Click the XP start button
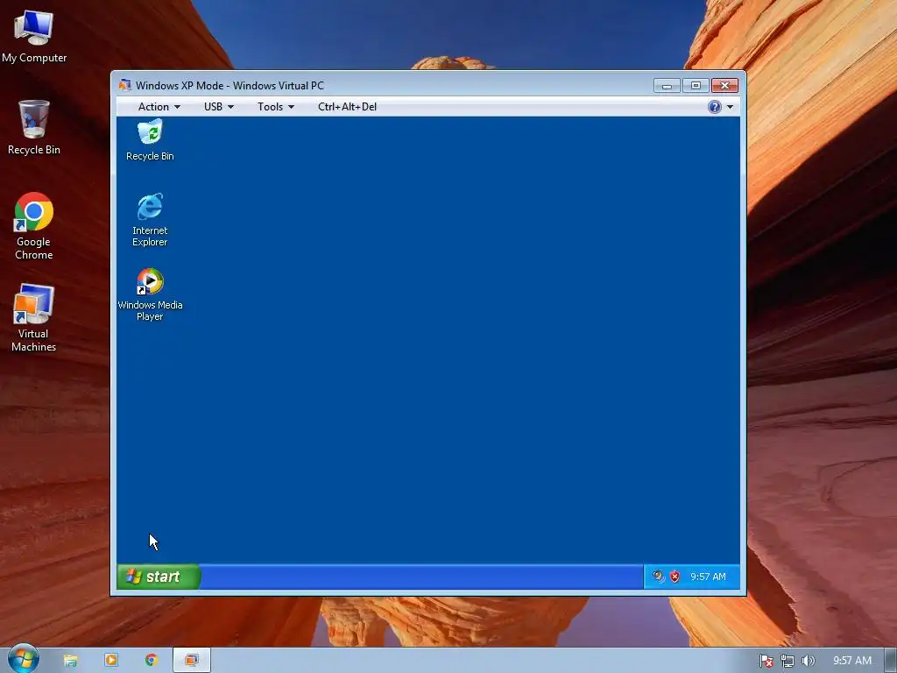Viewport: 897px width, 673px height. point(159,577)
